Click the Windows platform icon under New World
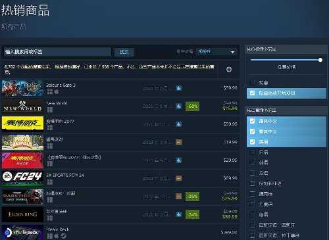Image resolution: width=329 pixels, height=240 pixels. pos(50,110)
